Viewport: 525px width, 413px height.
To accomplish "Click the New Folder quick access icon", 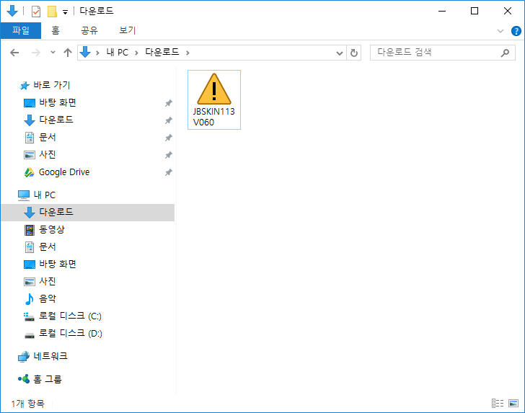I will pyautogui.click(x=52, y=12).
